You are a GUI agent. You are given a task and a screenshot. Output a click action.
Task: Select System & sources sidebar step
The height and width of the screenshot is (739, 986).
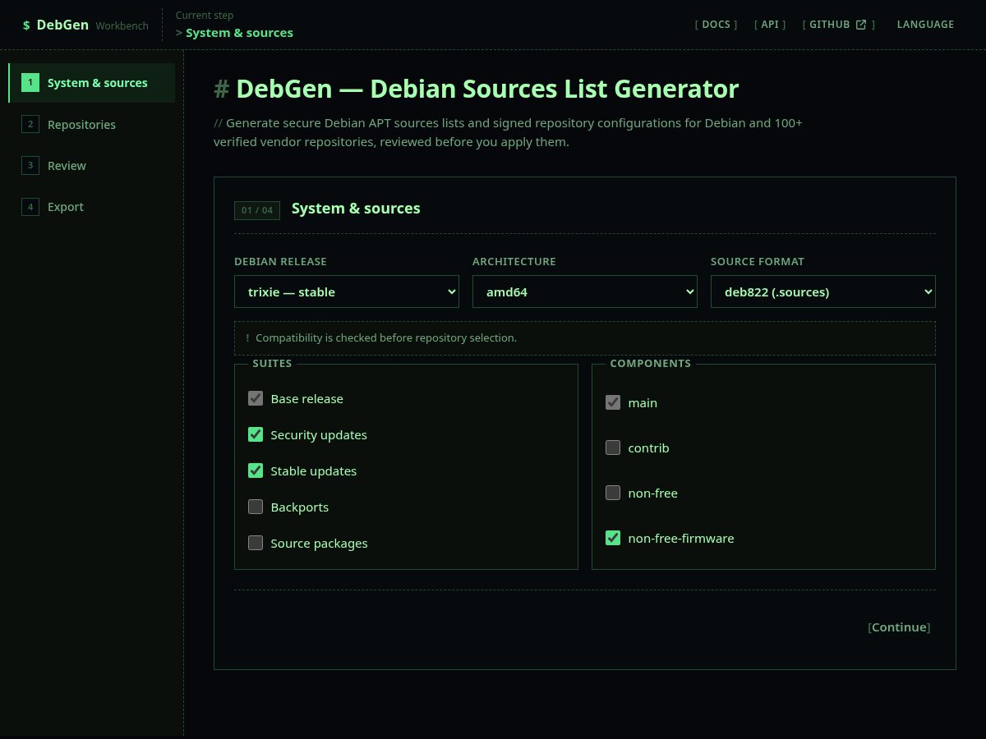coord(91,82)
